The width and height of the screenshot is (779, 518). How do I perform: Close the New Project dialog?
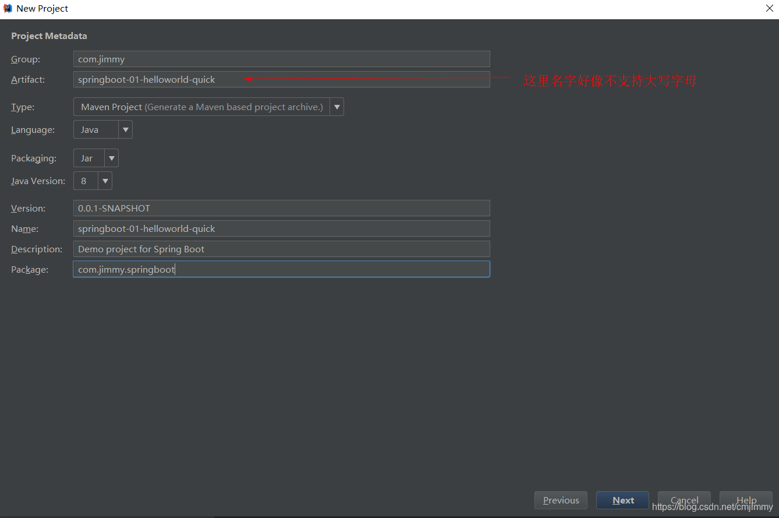pos(769,8)
